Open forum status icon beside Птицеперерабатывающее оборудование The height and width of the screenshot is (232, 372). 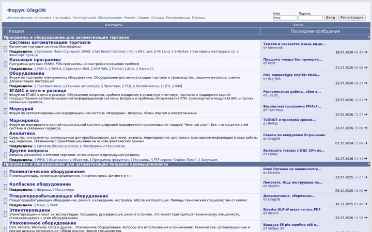(x=5, y=201)
